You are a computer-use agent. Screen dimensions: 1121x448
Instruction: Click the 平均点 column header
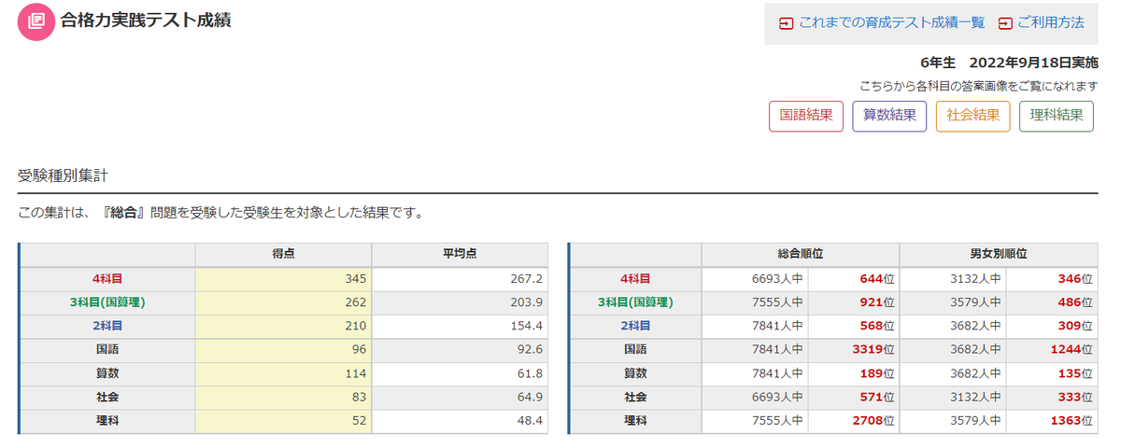(461, 254)
